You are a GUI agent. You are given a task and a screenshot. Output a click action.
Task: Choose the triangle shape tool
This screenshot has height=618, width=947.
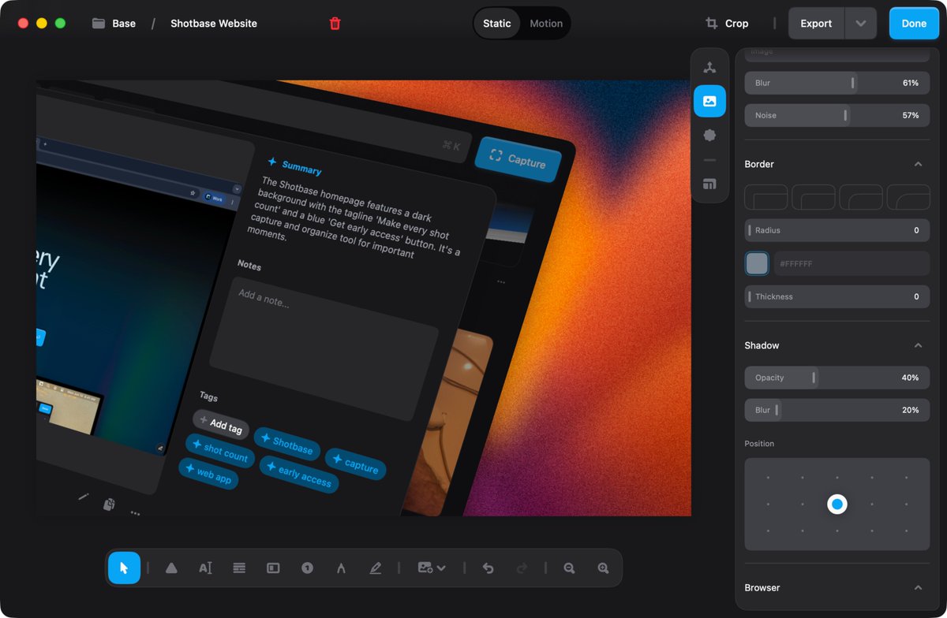(x=171, y=568)
